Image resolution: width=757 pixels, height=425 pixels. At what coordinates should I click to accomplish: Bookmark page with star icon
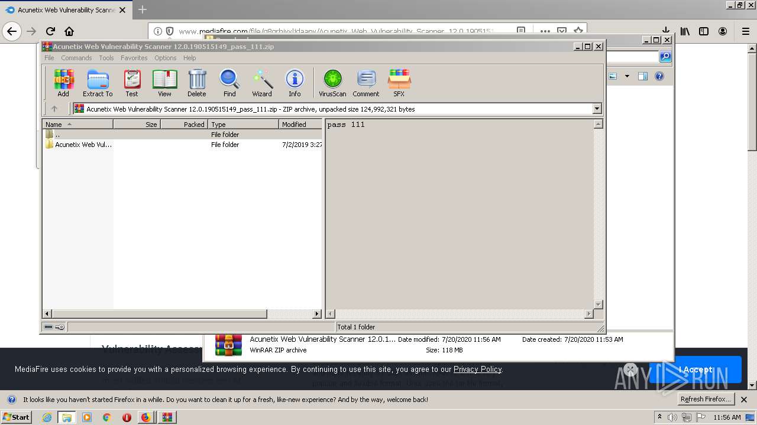[x=578, y=31]
